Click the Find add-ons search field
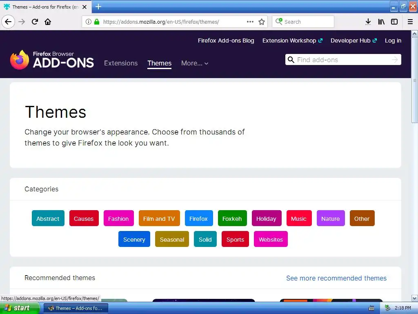This screenshot has width=418, height=314. pos(343,60)
